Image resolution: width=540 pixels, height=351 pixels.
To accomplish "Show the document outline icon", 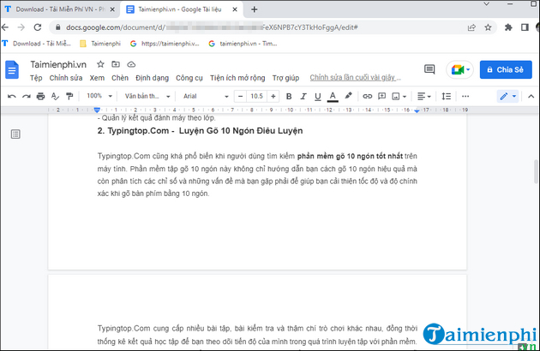I will (x=15, y=134).
